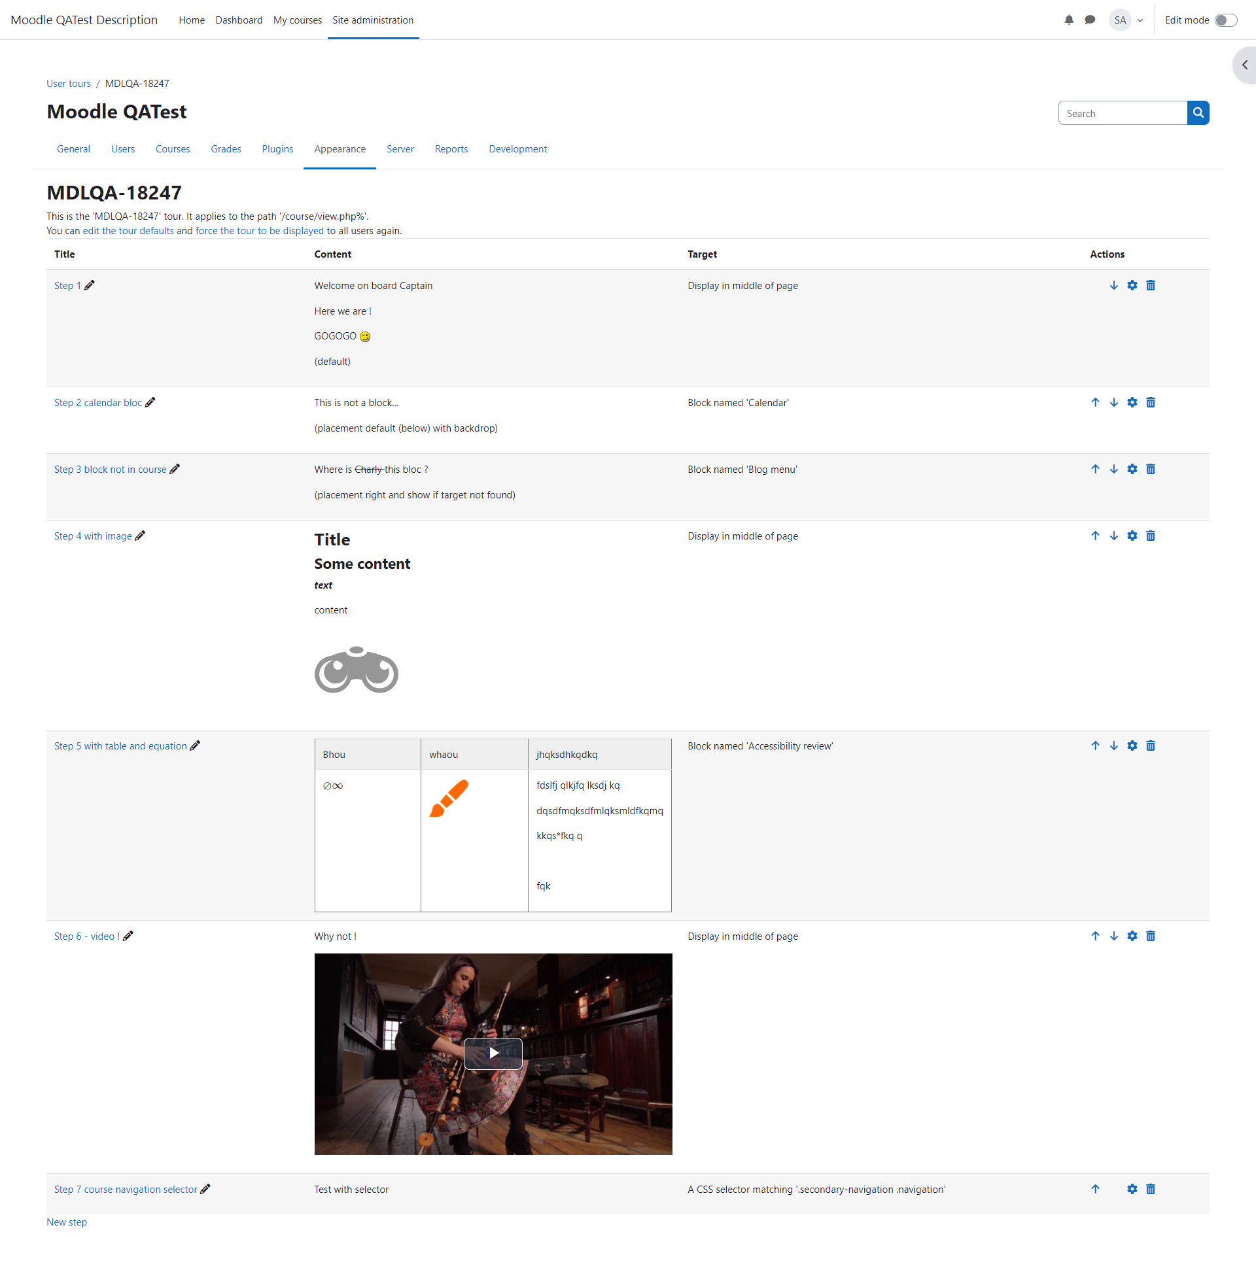Edit title pencil of Step 6 video
The width and height of the screenshot is (1256, 1287).
[x=128, y=936]
